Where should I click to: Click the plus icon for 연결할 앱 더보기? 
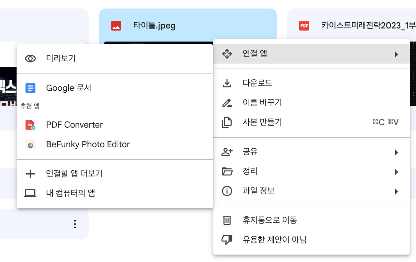30,174
